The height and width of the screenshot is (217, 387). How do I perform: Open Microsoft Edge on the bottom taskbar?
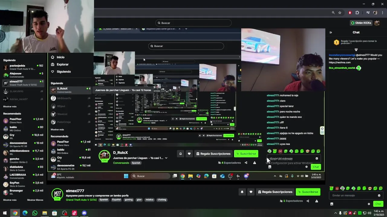(25, 213)
